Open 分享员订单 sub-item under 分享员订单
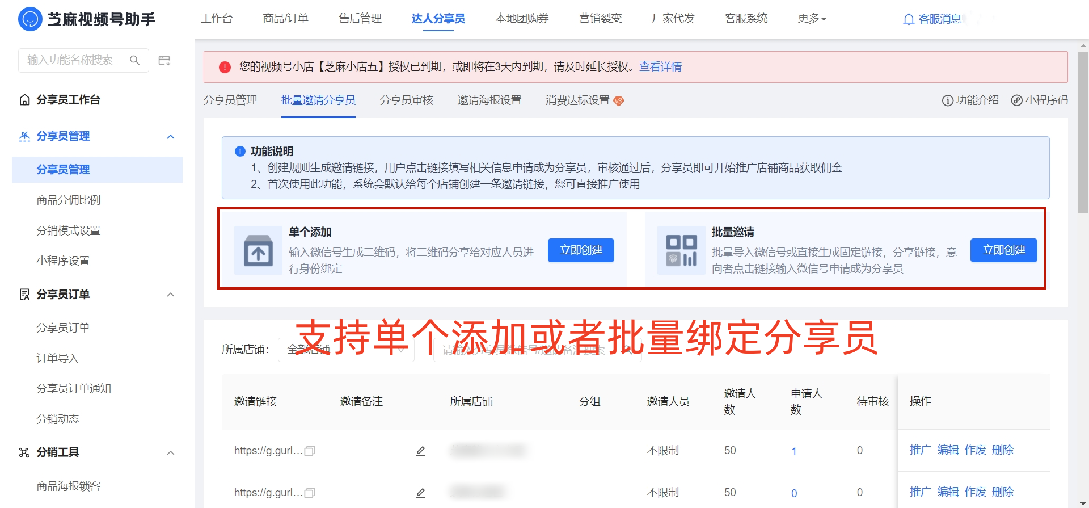The image size is (1089, 508). point(63,328)
